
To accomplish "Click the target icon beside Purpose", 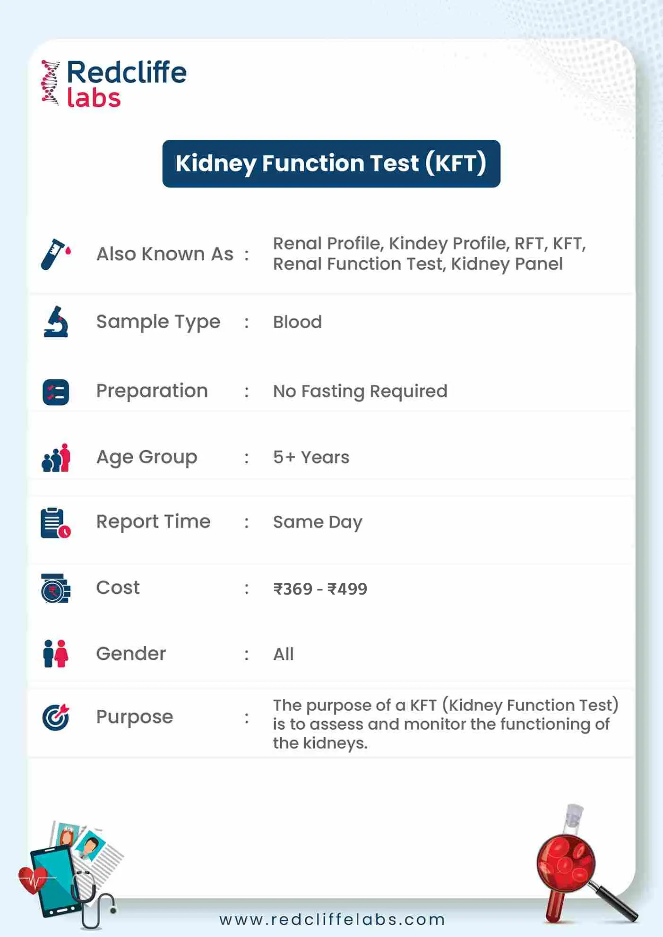I will [x=56, y=717].
